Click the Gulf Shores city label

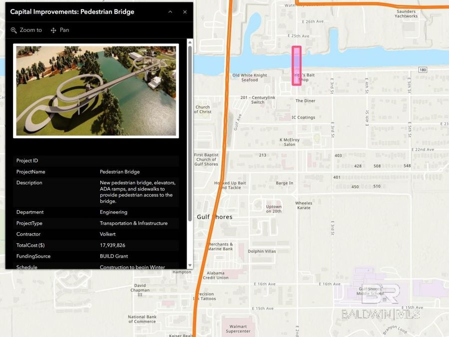point(215,217)
